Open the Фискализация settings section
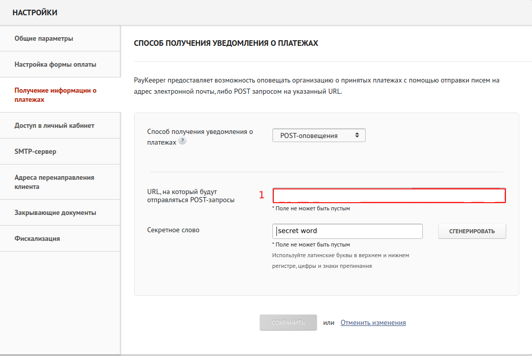532x356 pixels. pyautogui.click(x=37, y=238)
